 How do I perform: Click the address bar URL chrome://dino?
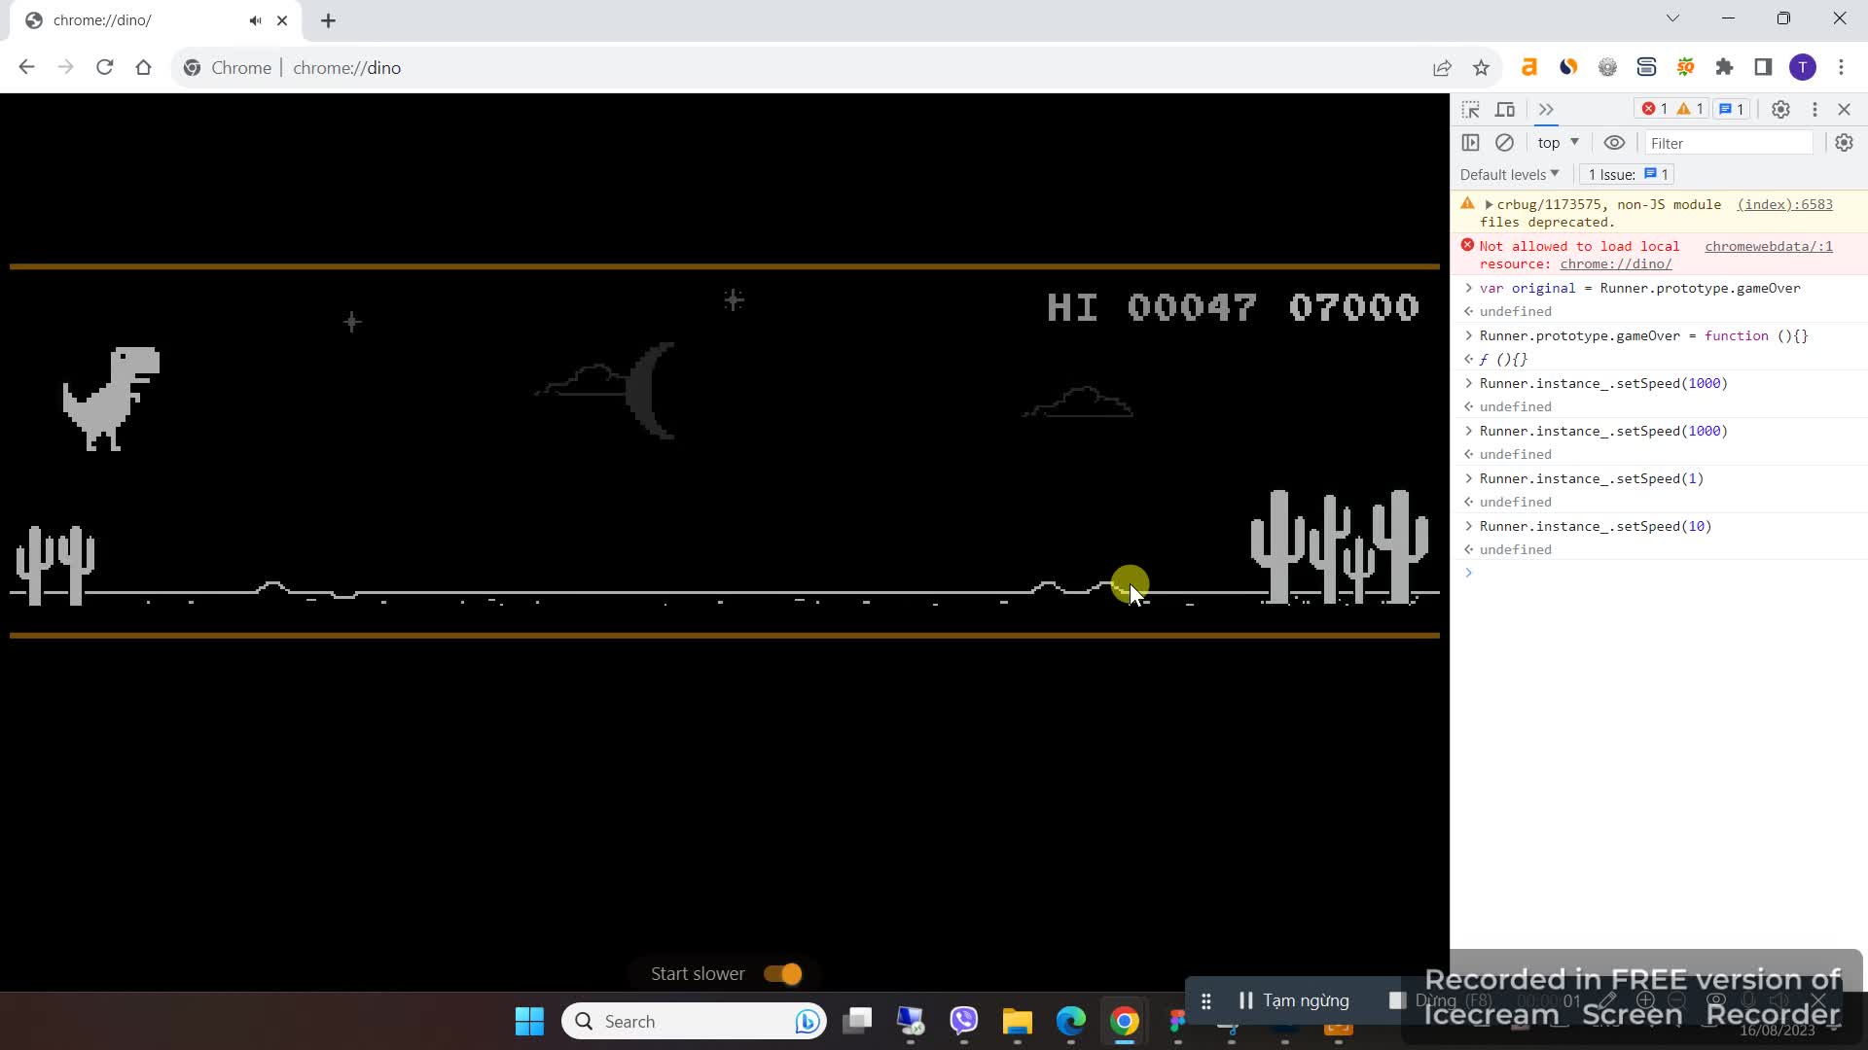click(x=346, y=67)
